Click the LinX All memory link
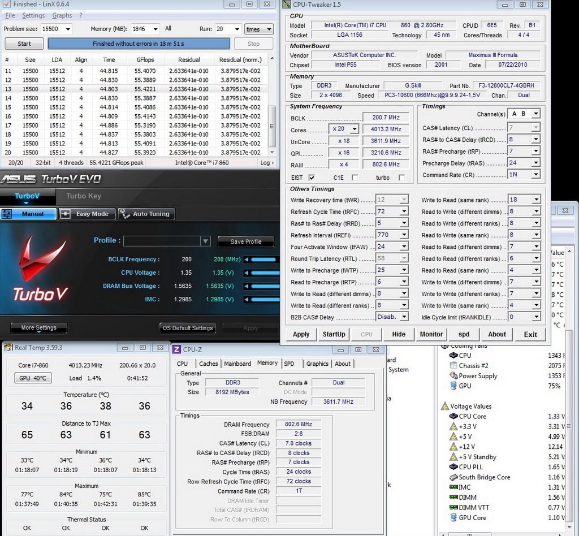 point(168,28)
